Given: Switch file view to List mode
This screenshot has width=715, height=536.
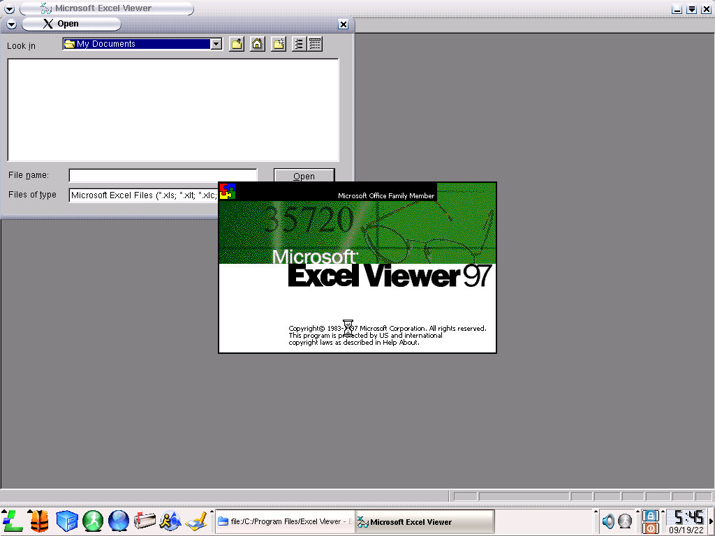Looking at the screenshot, I should (299, 44).
